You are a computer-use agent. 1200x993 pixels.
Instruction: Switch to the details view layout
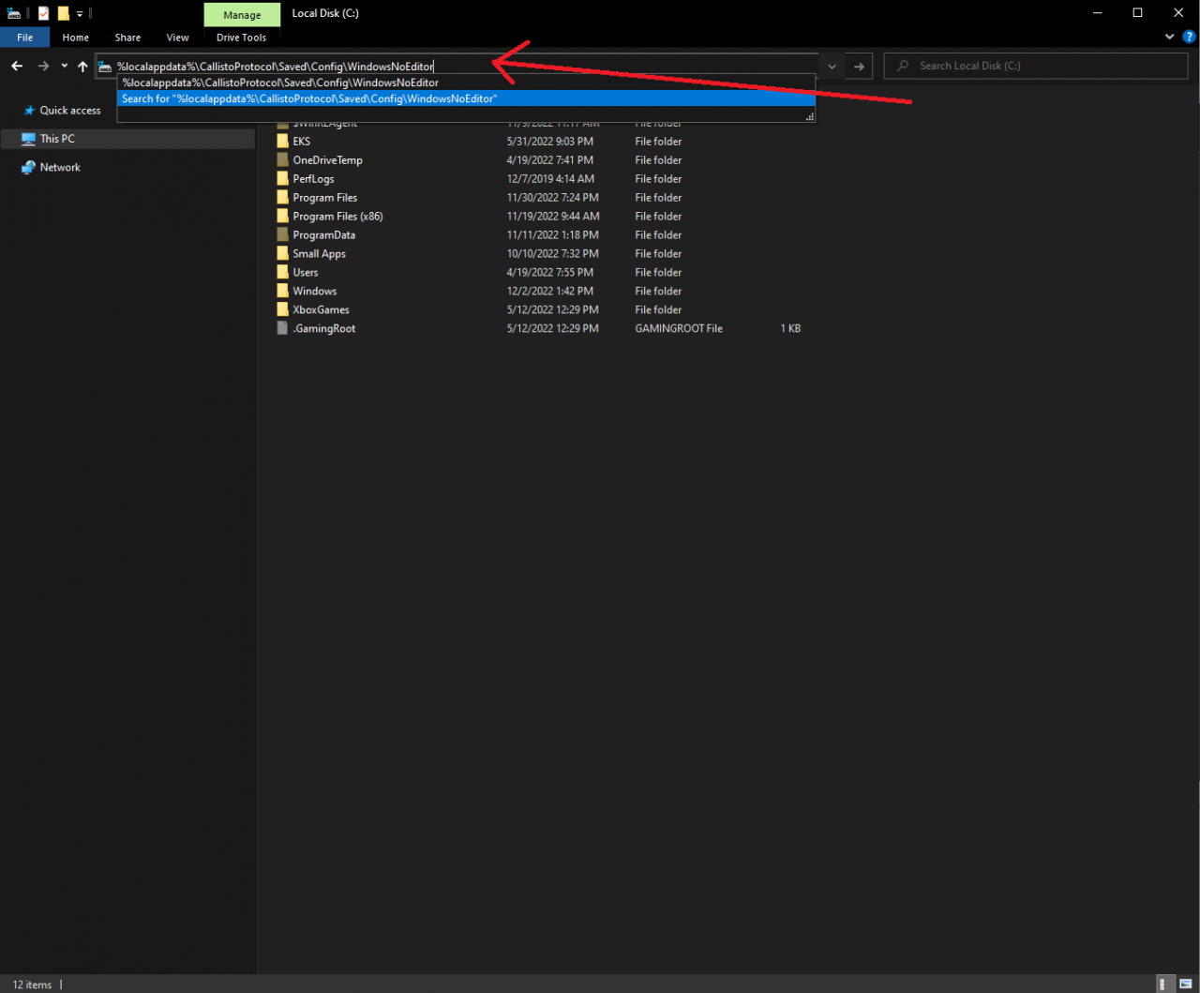pyautogui.click(x=1163, y=984)
